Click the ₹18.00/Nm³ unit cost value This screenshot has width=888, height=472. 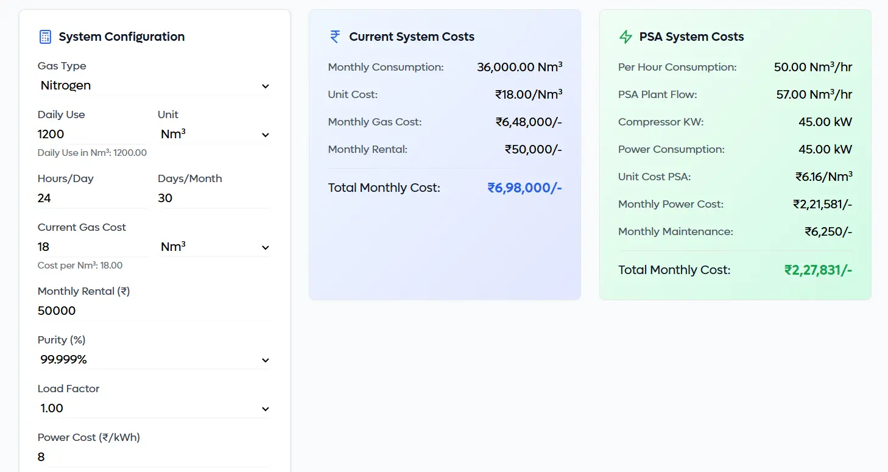[529, 94]
